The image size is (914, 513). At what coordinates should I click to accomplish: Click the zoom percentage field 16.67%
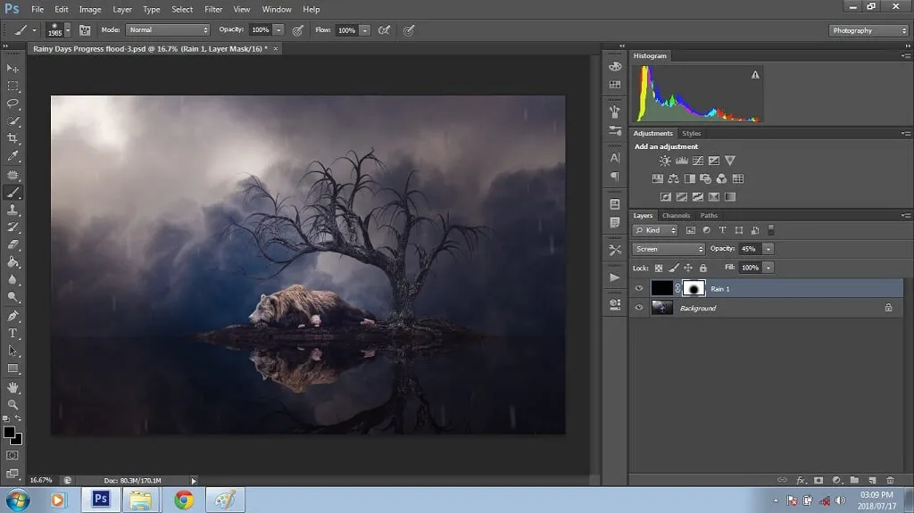41,480
